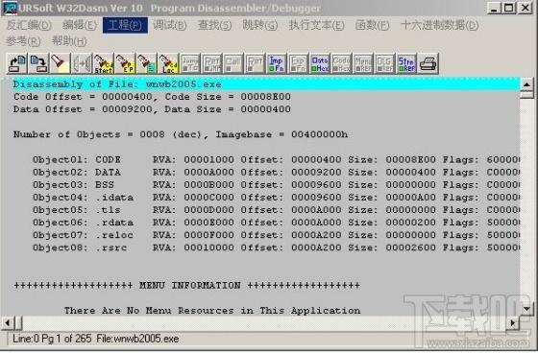Open the Data Hex view icon
The image size is (538, 353).
(x=320, y=63)
